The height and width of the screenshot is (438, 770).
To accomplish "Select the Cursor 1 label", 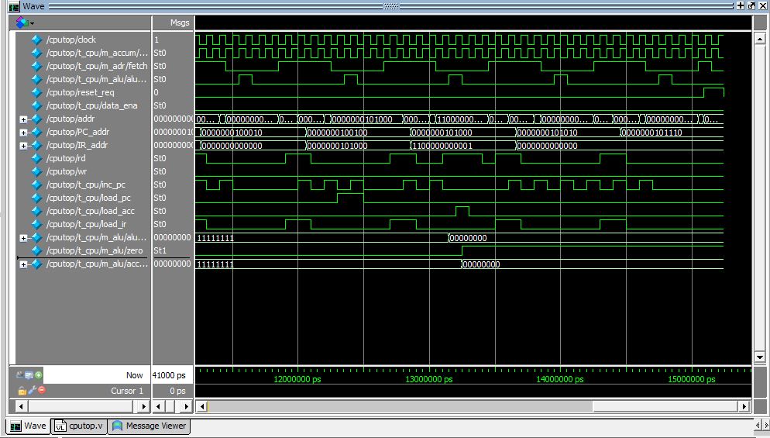I will (x=127, y=391).
